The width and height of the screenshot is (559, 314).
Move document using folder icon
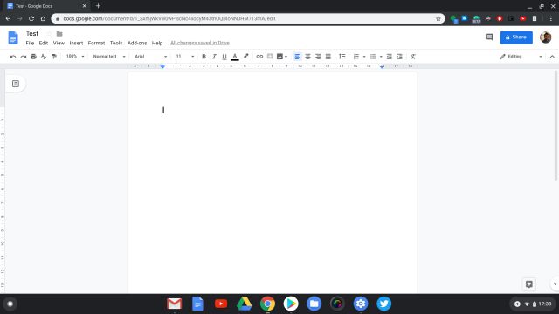[x=59, y=34]
